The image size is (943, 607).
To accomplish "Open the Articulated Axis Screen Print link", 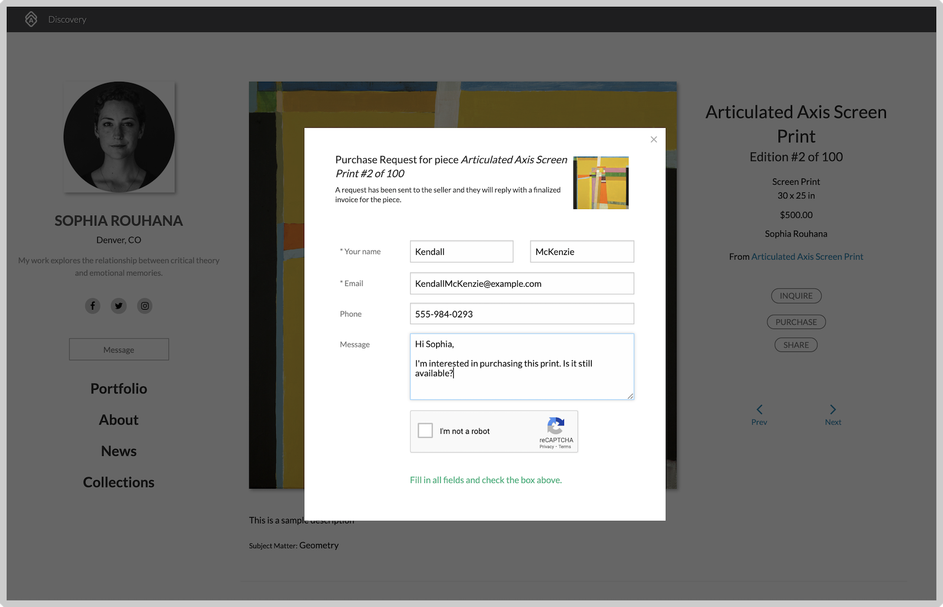I will pos(807,256).
